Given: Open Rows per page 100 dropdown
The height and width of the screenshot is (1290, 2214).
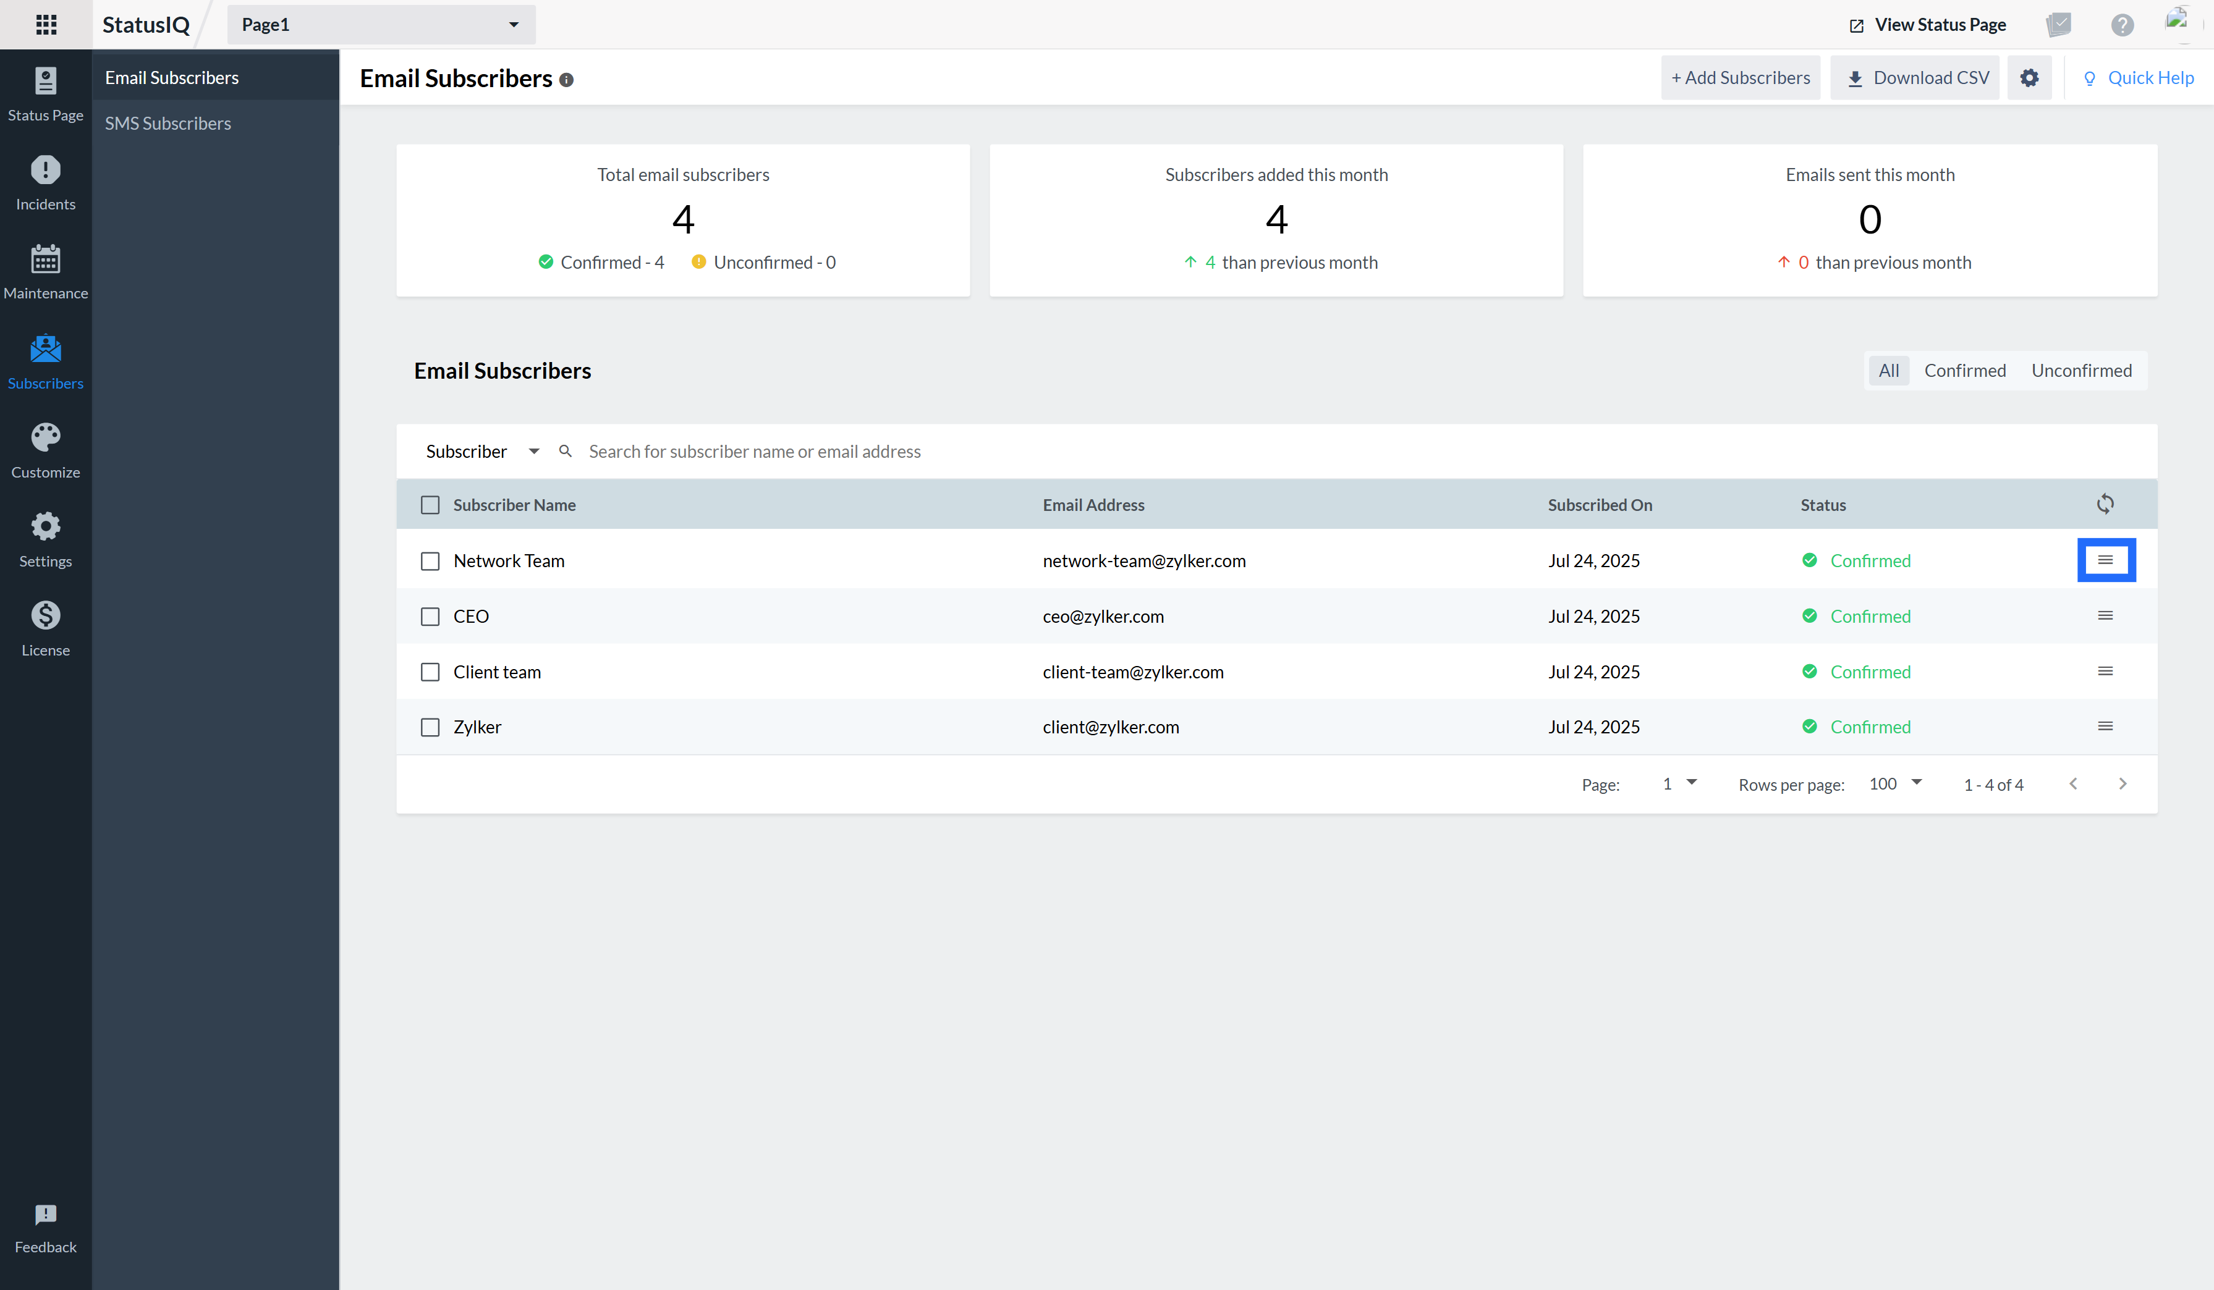Looking at the screenshot, I should (x=1895, y=783).
